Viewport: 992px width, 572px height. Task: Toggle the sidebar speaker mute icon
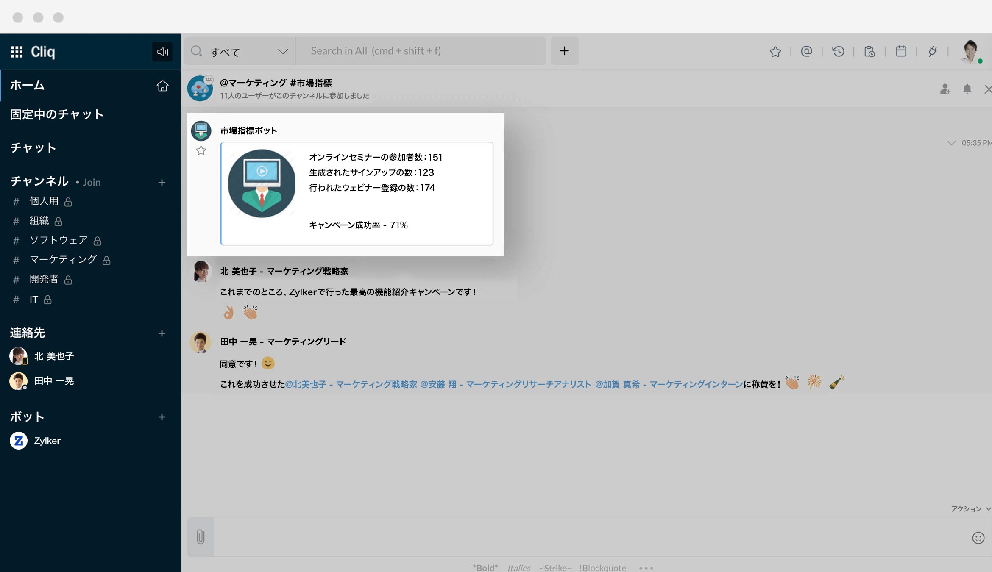pos(162,52)
